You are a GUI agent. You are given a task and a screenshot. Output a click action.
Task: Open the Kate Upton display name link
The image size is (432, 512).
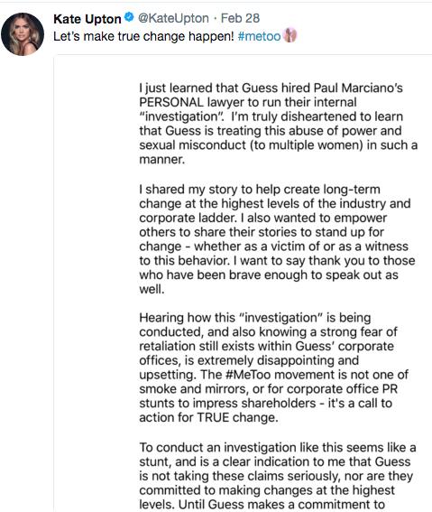[87, 19]
